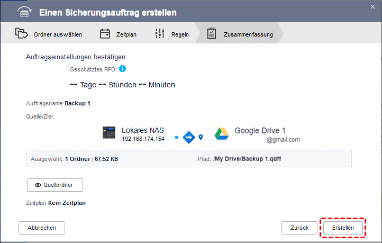382x243 pixels.
Task: Switch to the Zeitplan step
Action: coord(126,35)
